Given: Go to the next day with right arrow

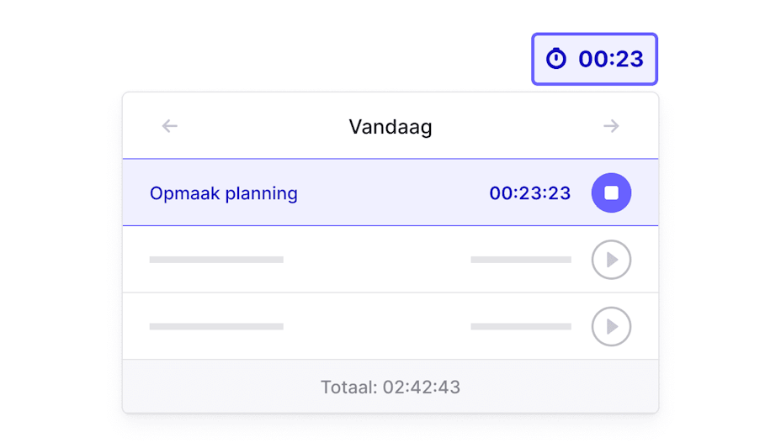Looking at the screenshot, I should click(611, 126).
